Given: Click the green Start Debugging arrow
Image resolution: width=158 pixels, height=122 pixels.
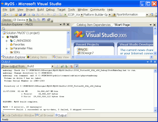Looking at the screenshot, I should click(x=65, y=15).
